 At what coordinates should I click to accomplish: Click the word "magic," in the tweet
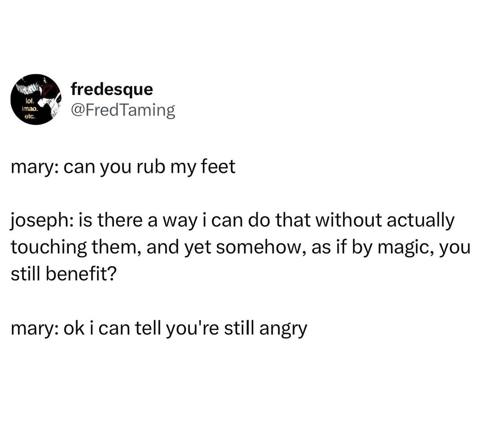[x=400, y=248]
